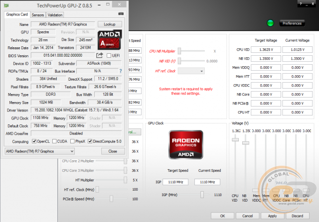Click the IGP Target Speed 1110 MHz field
This screenshot has height=222, width=319.
pyautogui.click(x=175, y=182)
